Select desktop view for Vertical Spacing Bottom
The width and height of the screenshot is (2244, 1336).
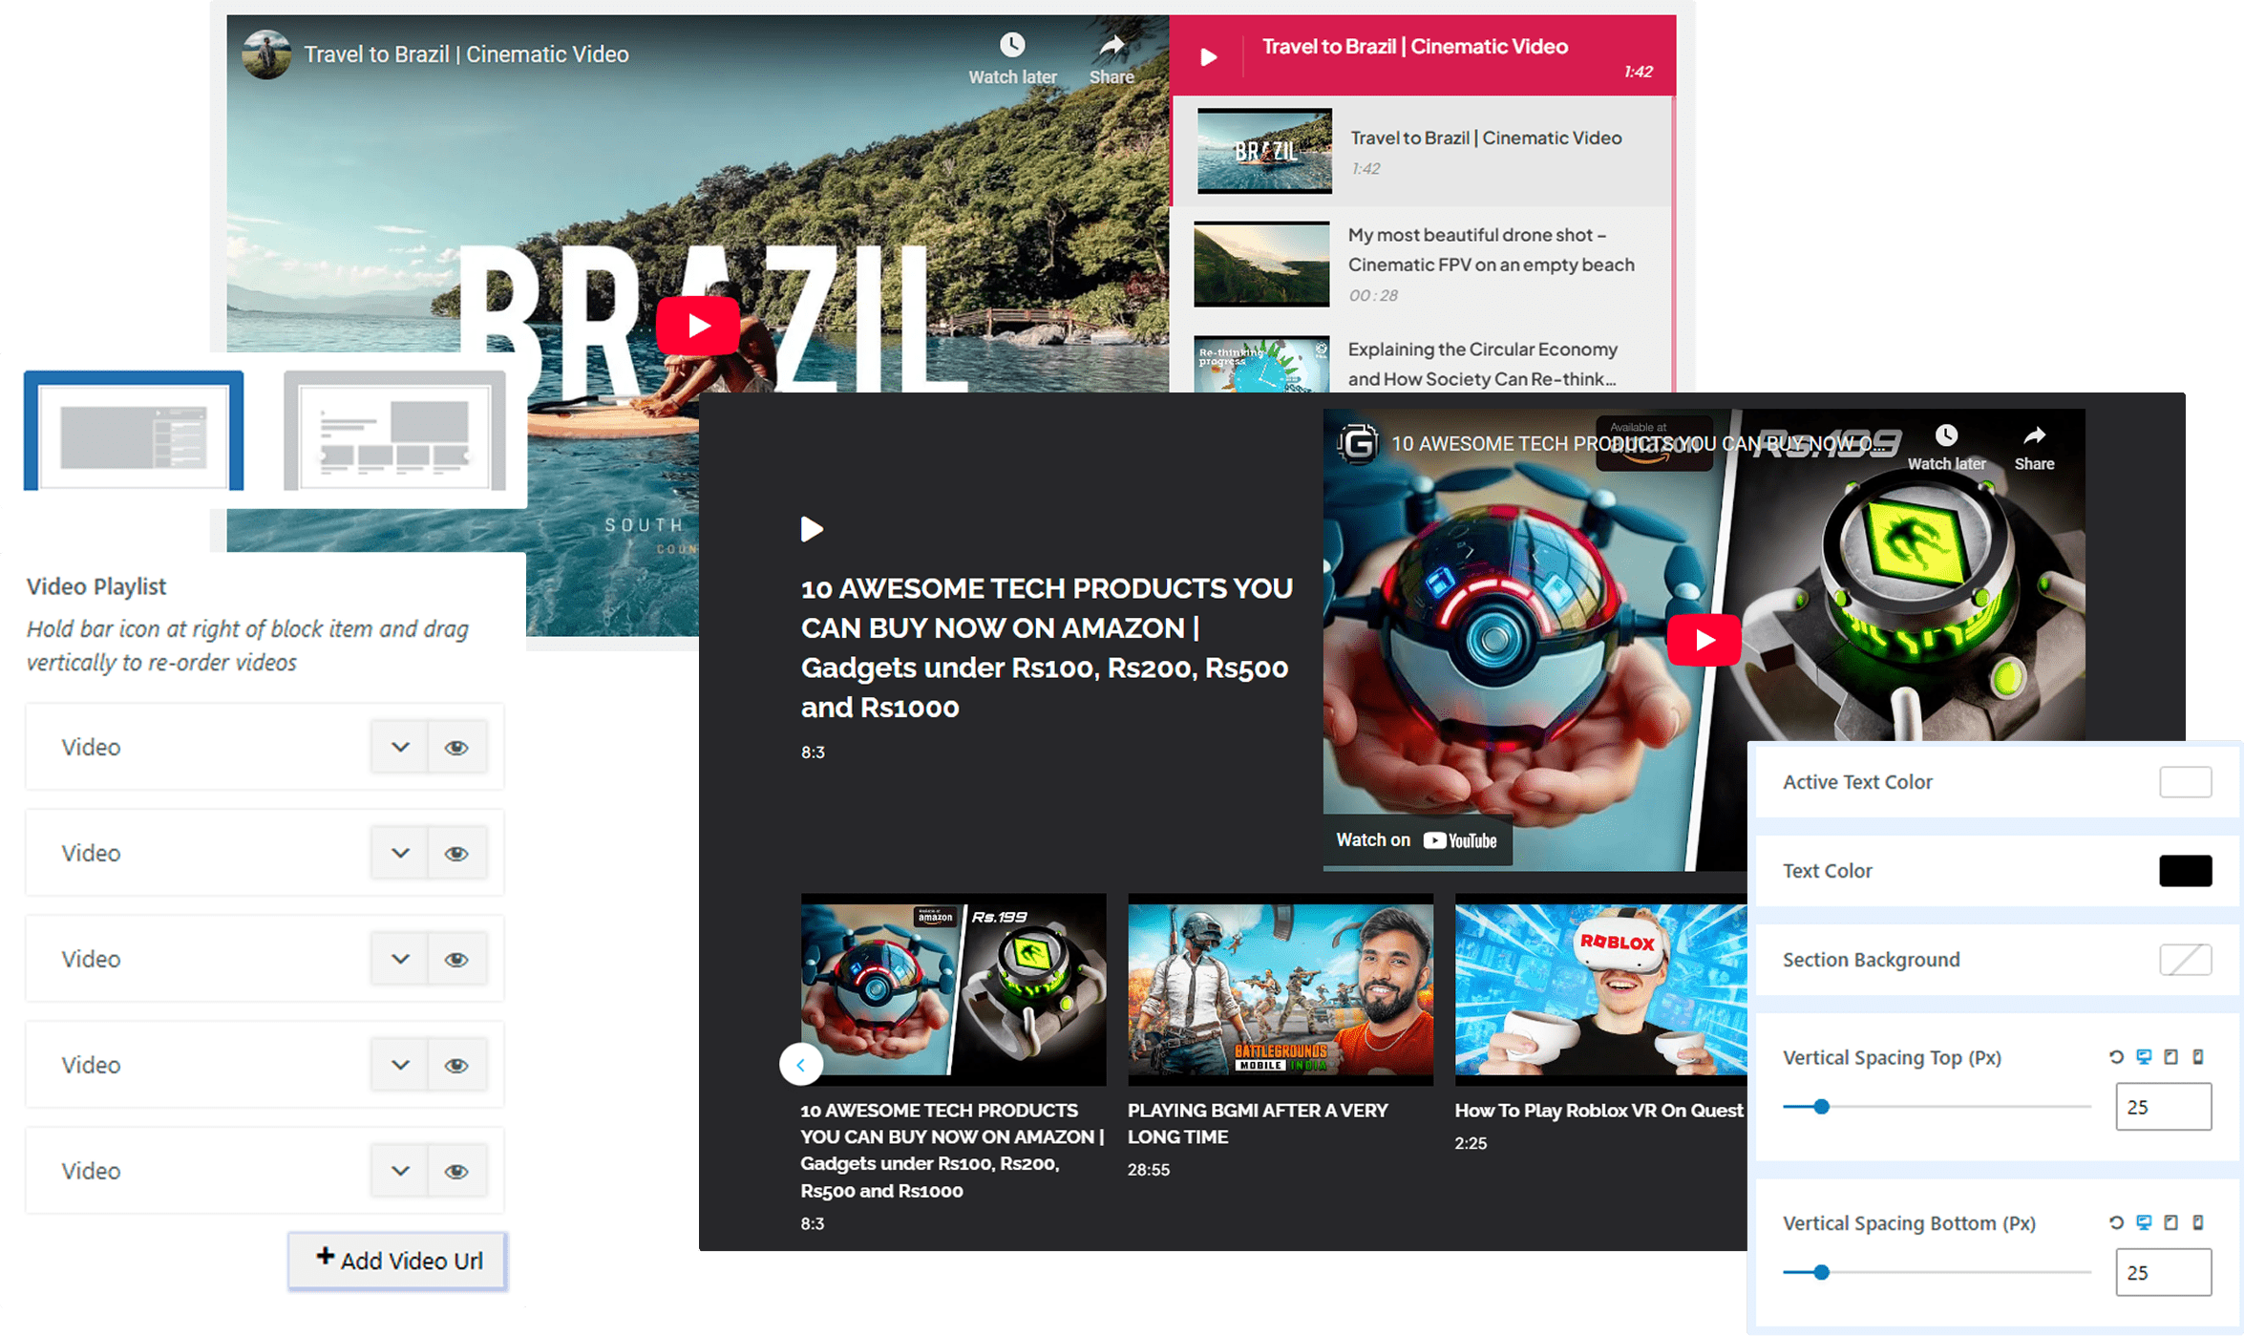pyautogui.click(x=2144, y=1222)
